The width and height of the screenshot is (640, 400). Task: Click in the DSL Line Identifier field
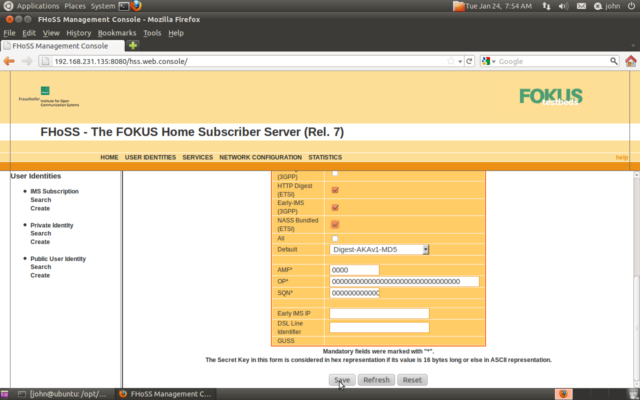(379, 327)
